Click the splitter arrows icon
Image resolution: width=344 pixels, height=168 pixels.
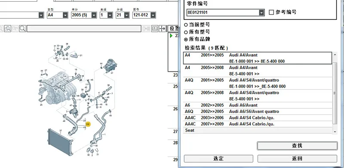pyautogui.click(x=163, y=28)
